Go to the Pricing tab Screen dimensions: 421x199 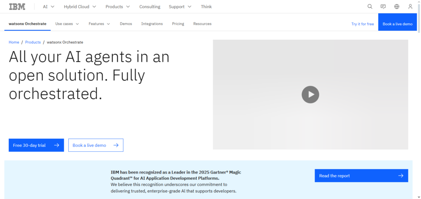point(178,24)
